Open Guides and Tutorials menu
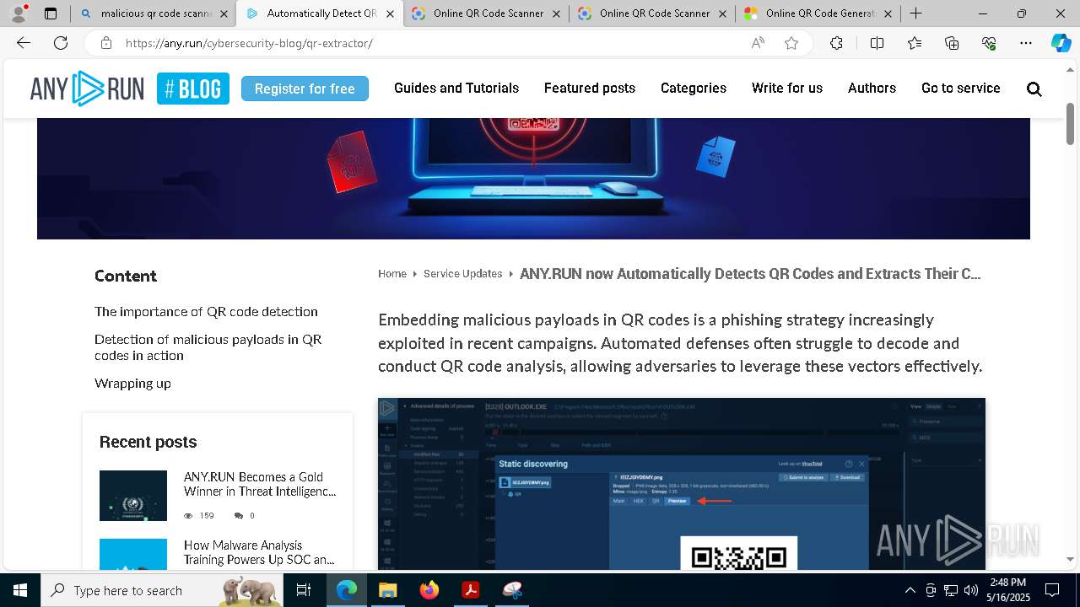 456,88
